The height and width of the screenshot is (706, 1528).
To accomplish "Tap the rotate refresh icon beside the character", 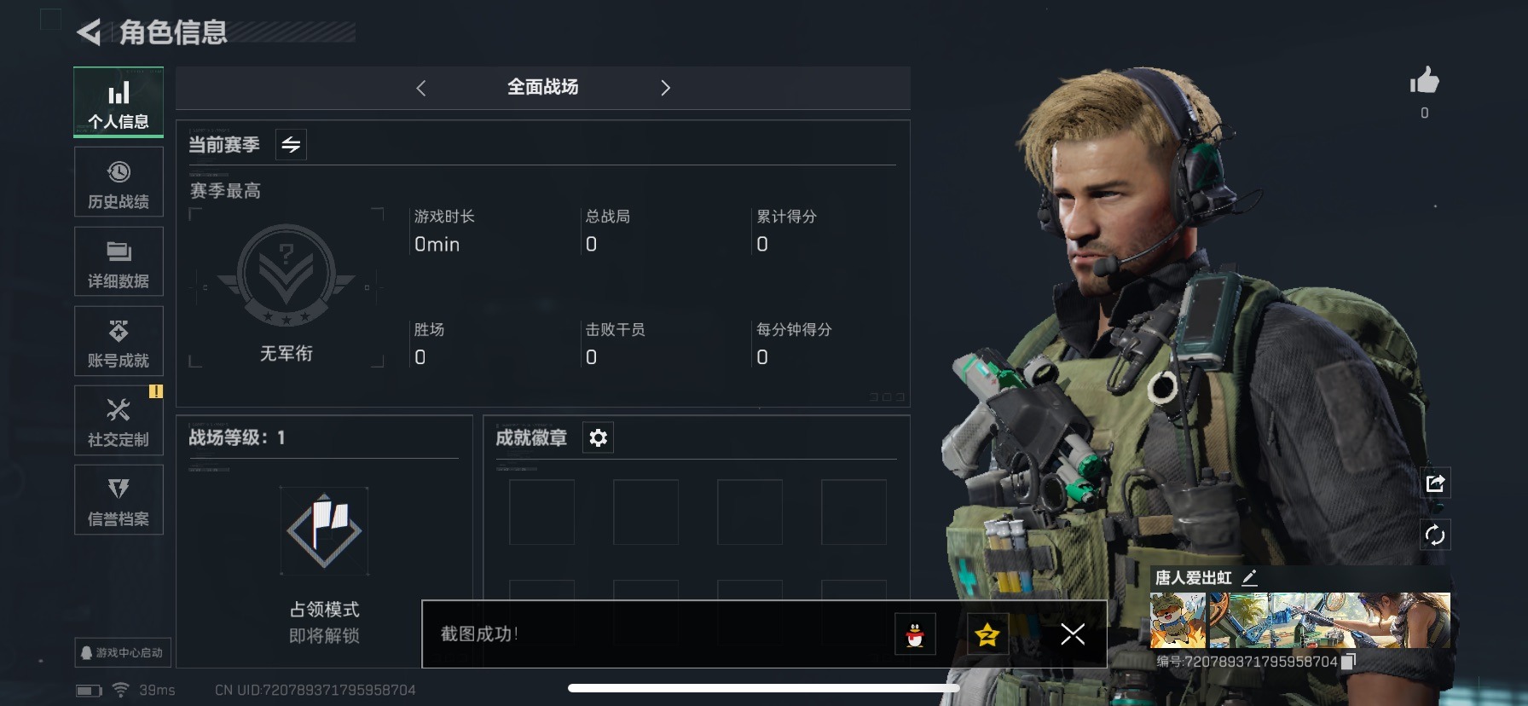I will click(1435, 535).
